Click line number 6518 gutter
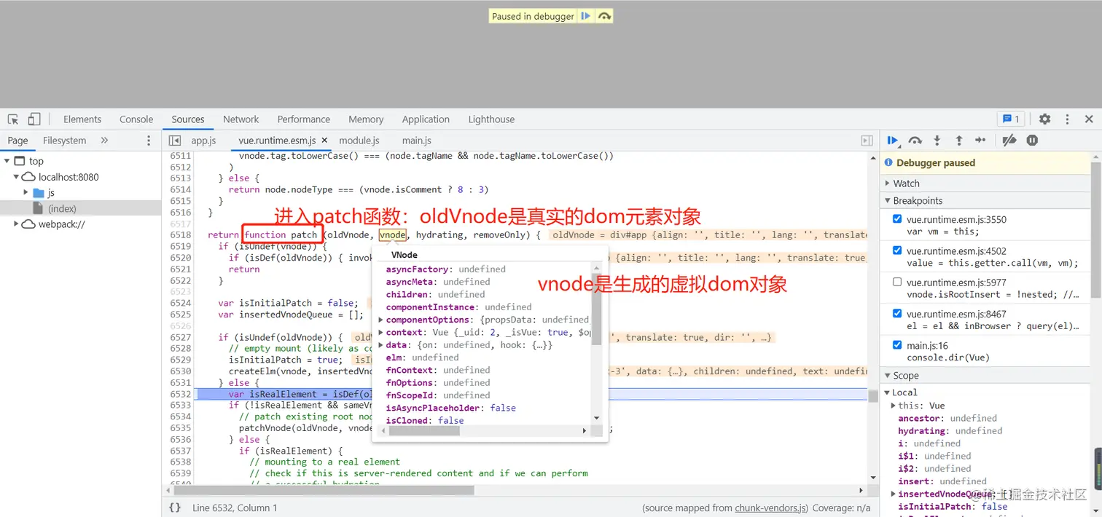This screenshot has width=1102, height=517. [x=180, y=234]
